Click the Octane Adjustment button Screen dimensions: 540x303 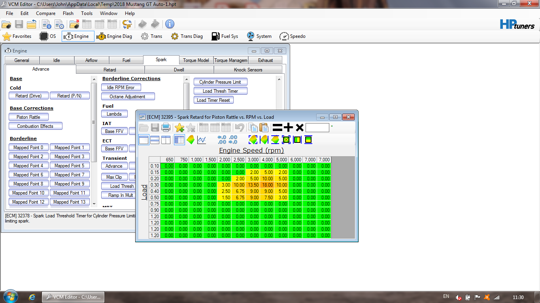[128, 97]
